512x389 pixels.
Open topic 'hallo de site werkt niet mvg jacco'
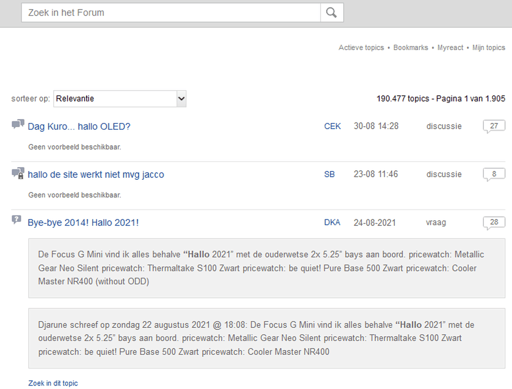click(x=96, y=175)
